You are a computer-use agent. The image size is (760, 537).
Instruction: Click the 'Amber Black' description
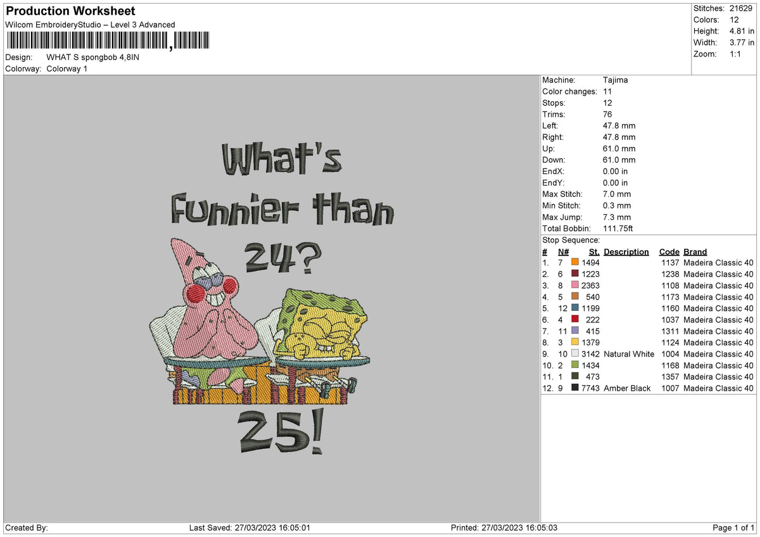pos(627,388)
